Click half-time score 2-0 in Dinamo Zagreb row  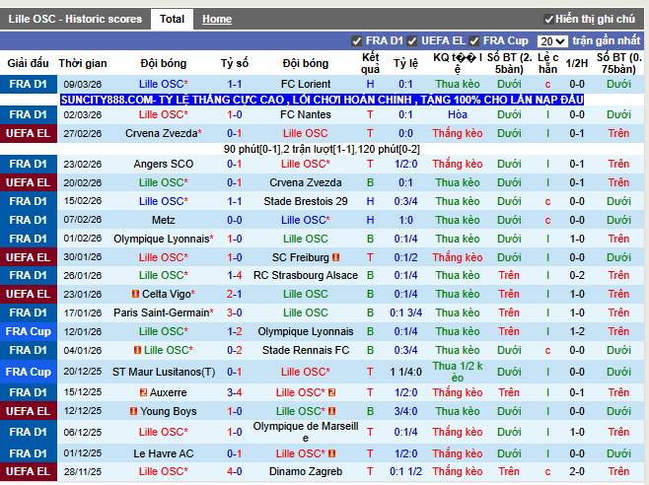(x=577, y=471)
